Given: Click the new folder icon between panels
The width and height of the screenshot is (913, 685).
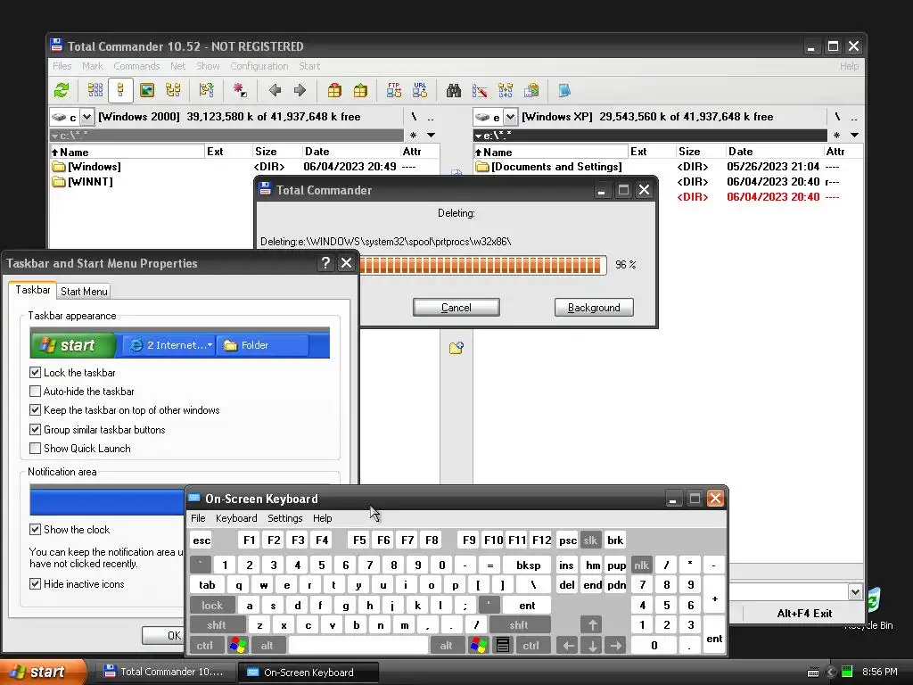Looking at the screenshot, I should tap(456, 348).
